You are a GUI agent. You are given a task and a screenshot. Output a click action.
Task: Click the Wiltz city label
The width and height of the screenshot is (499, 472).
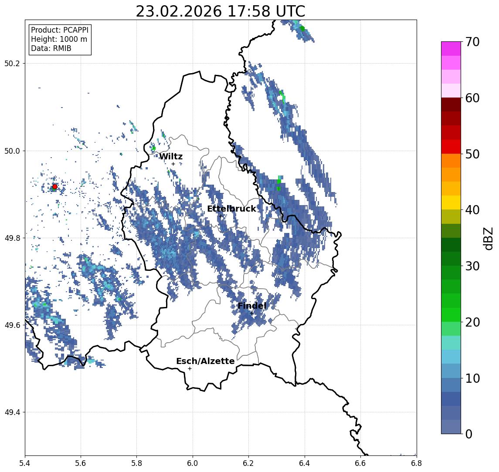pyautogui.click(x=171, y=156)
